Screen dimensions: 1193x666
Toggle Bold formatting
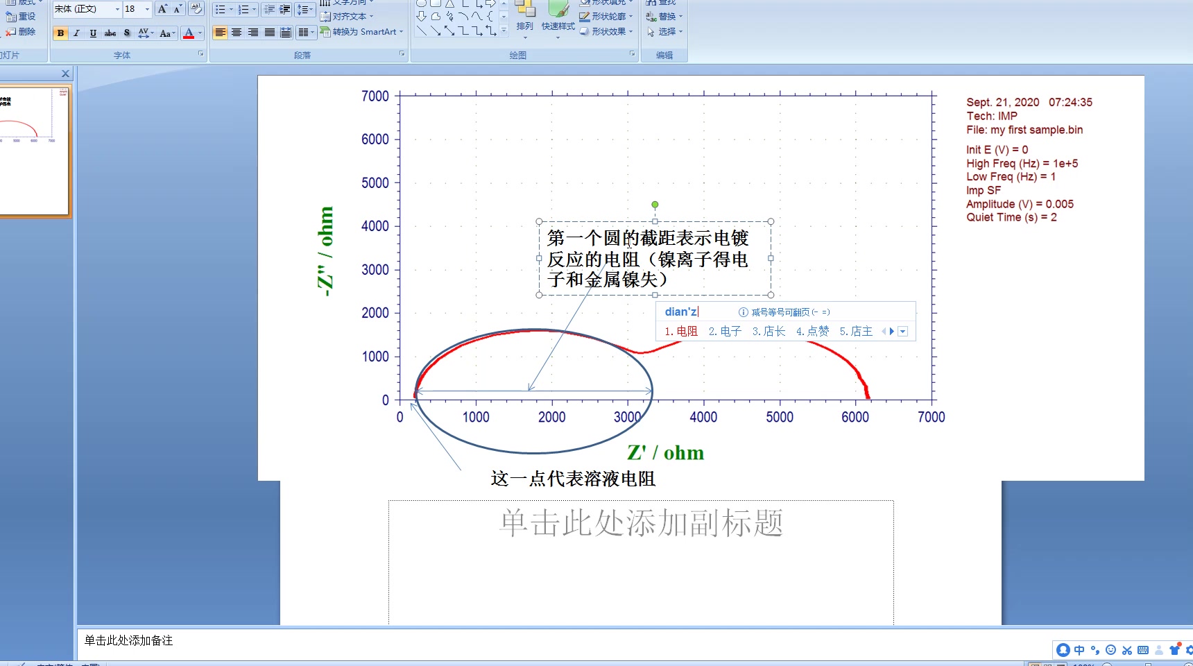(60, 33)
